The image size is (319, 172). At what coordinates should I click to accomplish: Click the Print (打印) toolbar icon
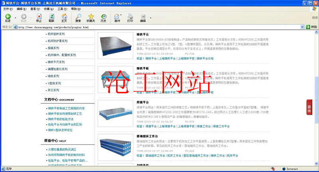[x=130, y=18]
